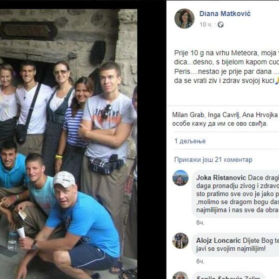Open Diana Matković's profile picture
The height and width of the screenshot is (279, 279).
(184, 19)
